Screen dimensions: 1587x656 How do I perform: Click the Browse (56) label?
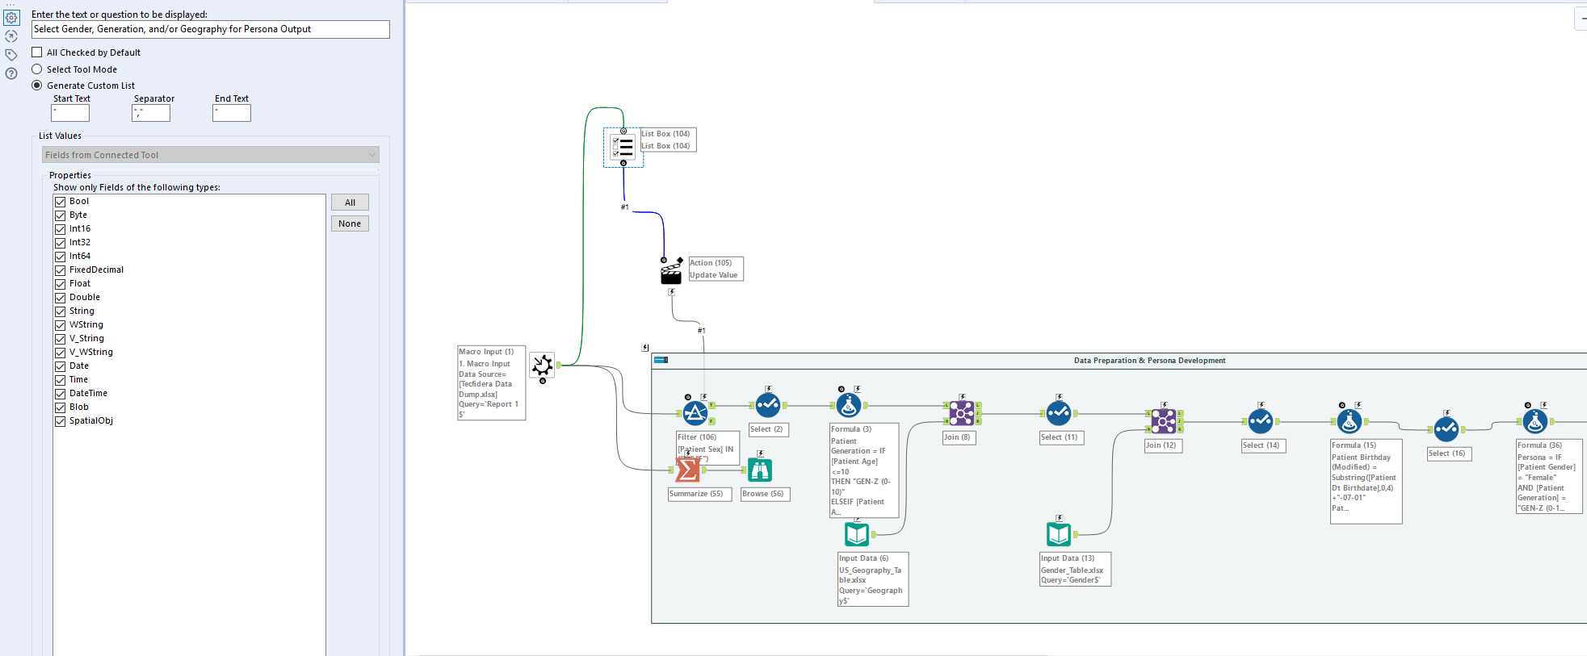[x=765, y=494]
